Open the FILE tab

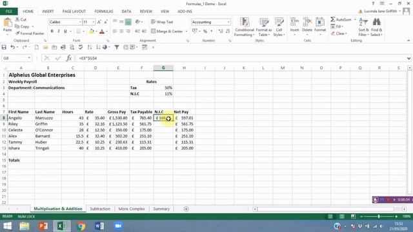[x=8, y=12]
